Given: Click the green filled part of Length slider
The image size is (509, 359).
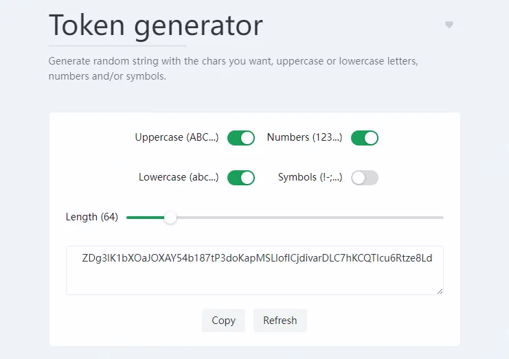Looking at the screenshot, I should [x=146, y=218].
